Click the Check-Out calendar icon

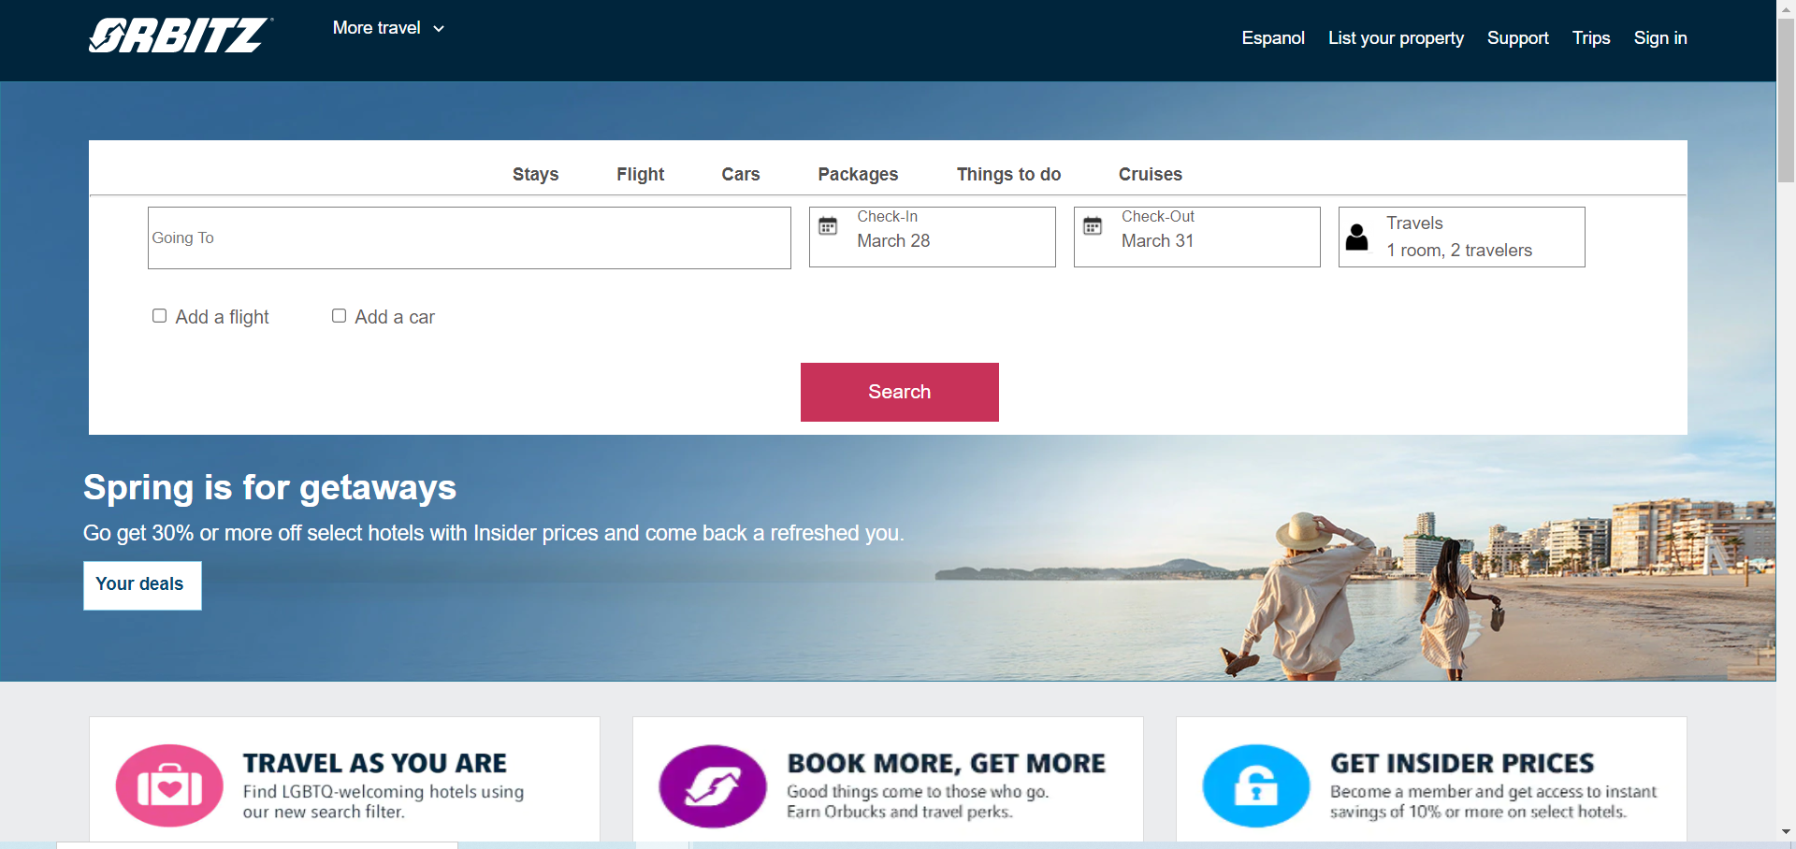(x=1093, y=226)
